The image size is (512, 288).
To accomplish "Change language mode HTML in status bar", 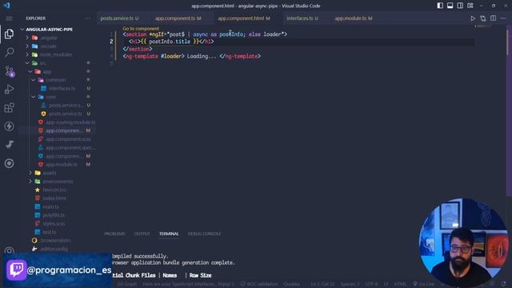I will [400, 284].
